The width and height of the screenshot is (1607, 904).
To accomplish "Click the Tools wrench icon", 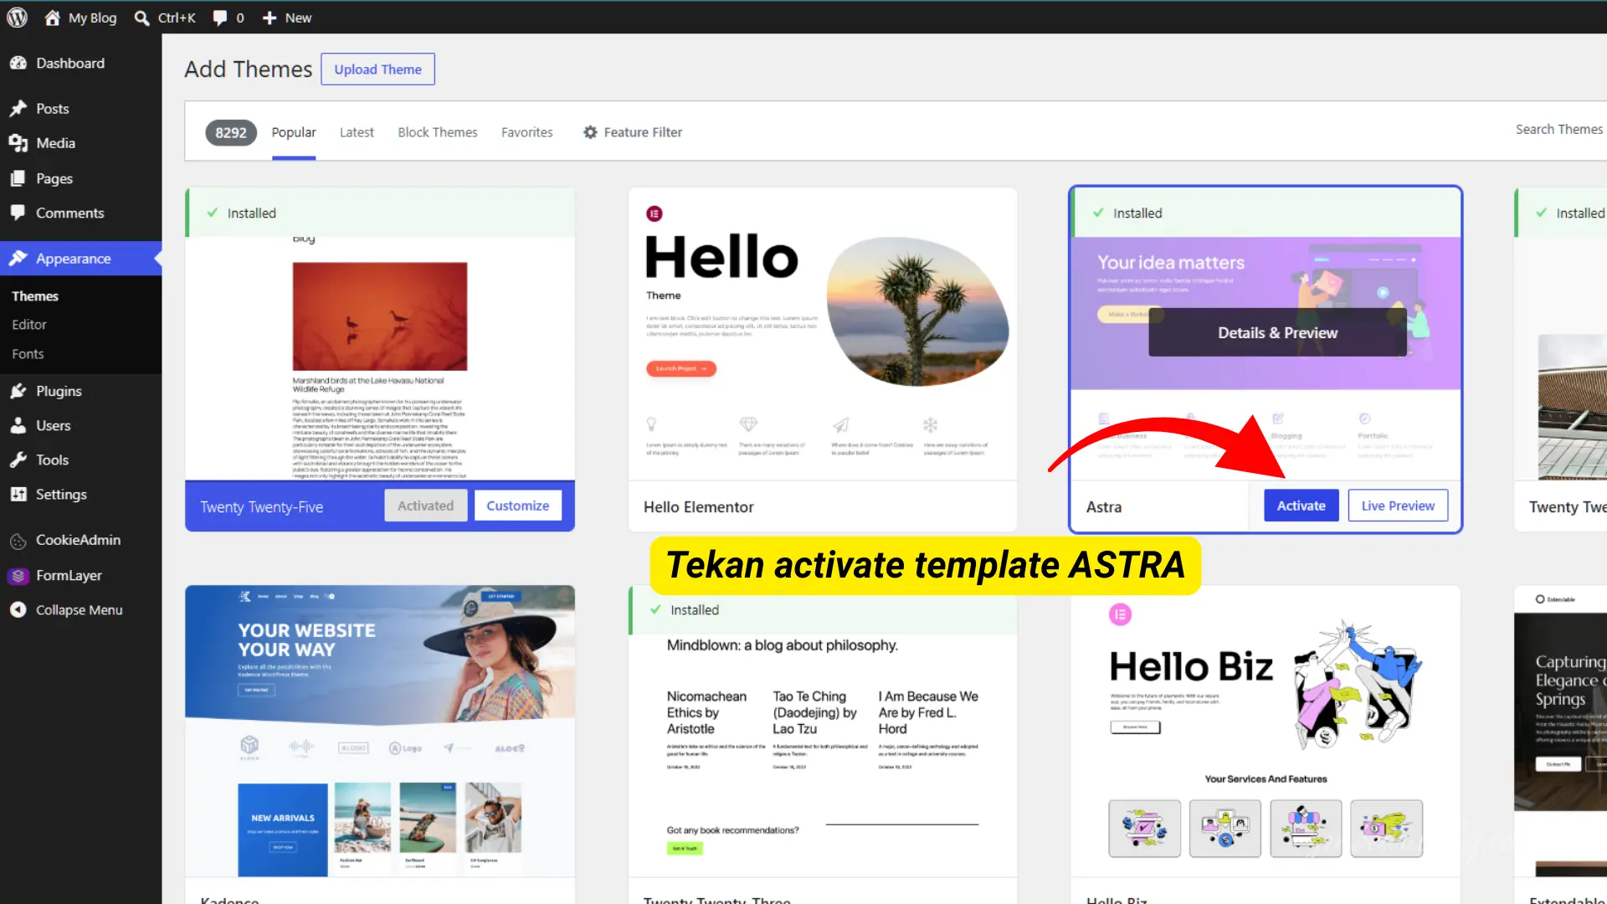I will pos(18,460).
